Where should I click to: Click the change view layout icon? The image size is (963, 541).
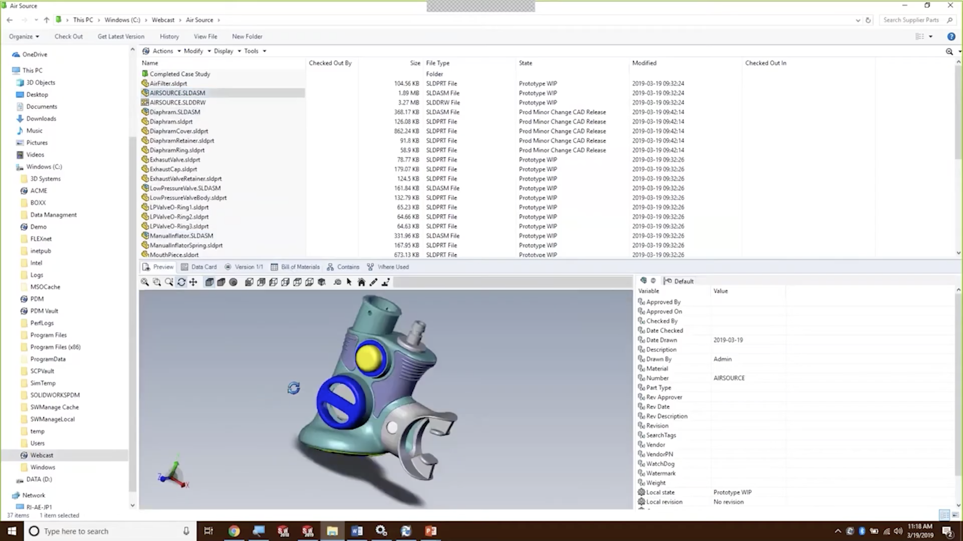(920, 36)
